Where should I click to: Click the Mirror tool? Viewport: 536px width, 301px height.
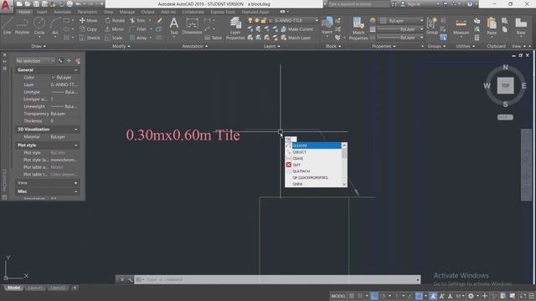point(115,29)
